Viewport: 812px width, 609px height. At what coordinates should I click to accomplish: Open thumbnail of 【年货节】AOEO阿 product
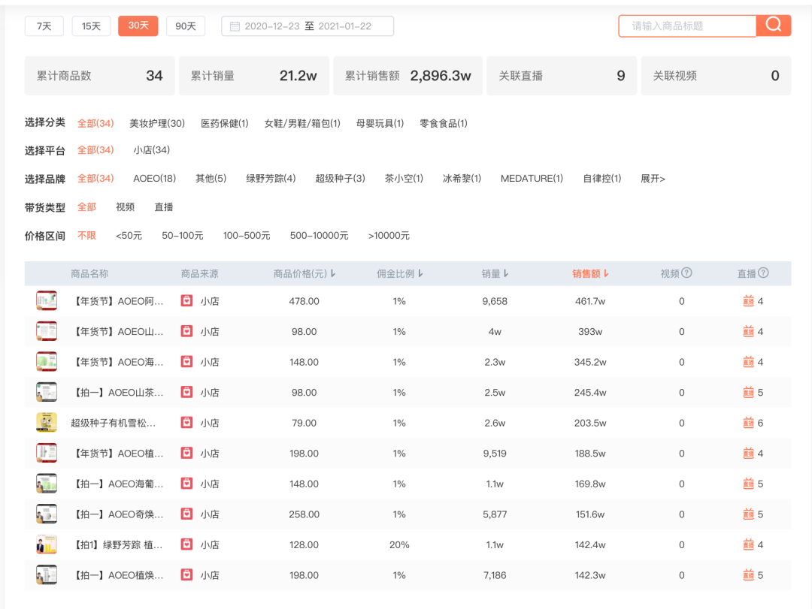[47, 300]
